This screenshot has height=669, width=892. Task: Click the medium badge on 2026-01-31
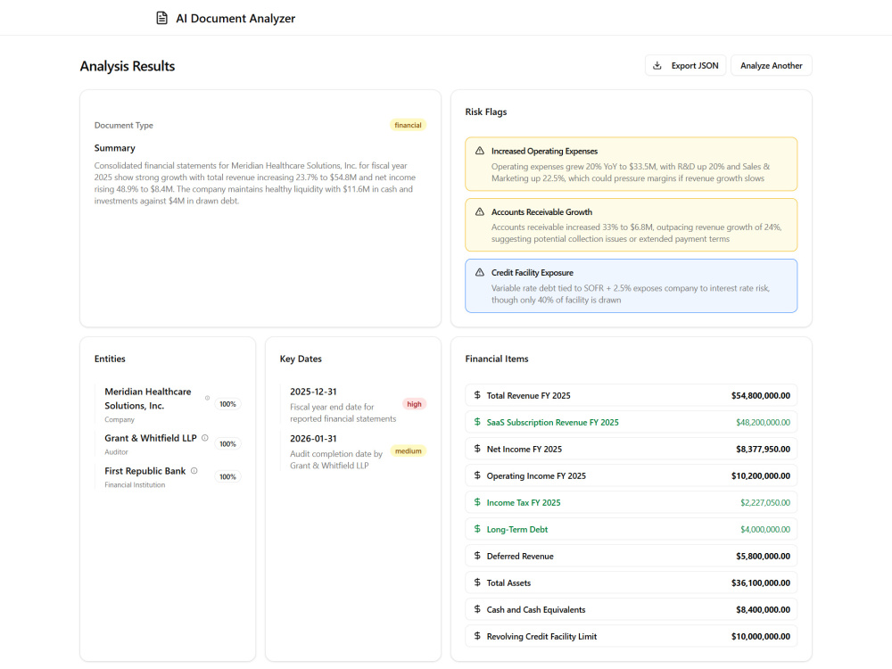coord(409,451)
